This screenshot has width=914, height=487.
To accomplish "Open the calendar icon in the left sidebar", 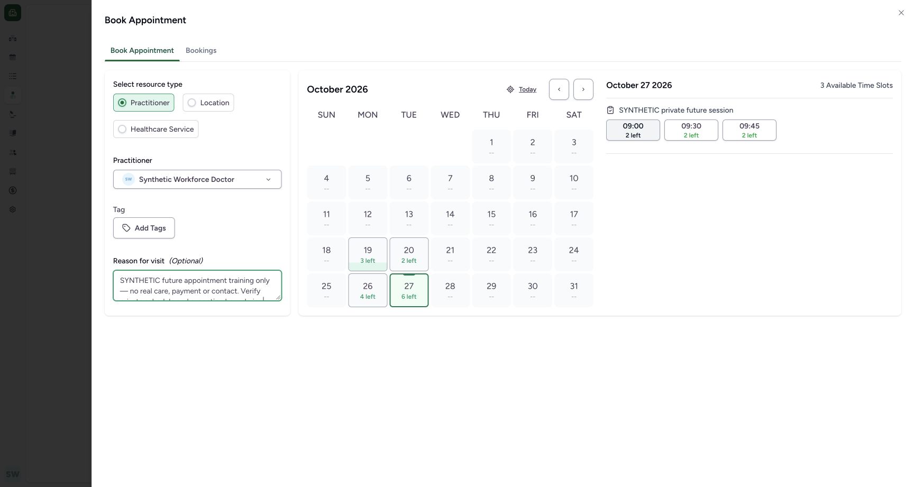I will click(x=13, y=57).
